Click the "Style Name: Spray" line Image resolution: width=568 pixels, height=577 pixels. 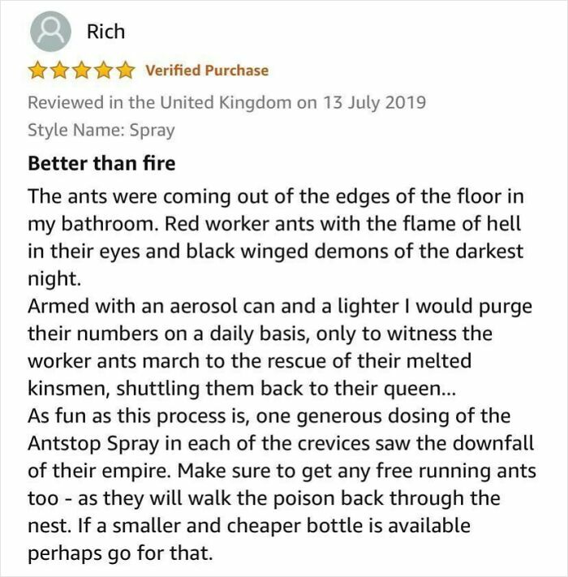click(101, 129)
